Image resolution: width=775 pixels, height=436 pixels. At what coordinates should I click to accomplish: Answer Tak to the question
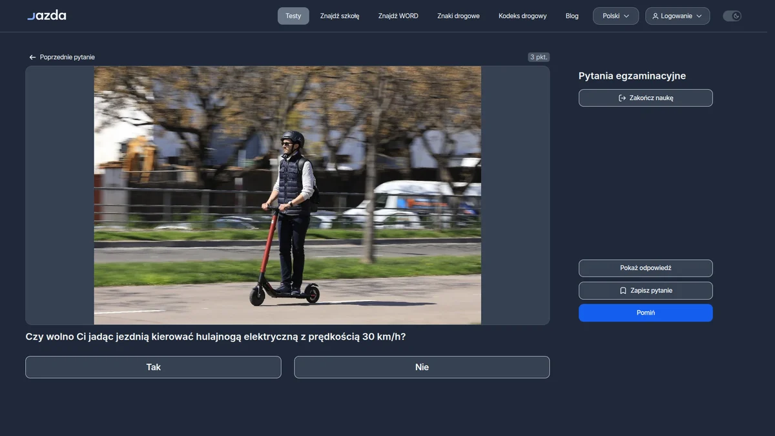[x=153, y=367]
